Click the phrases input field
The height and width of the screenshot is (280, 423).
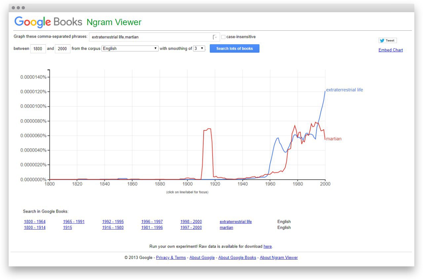(x=154, y=37)
